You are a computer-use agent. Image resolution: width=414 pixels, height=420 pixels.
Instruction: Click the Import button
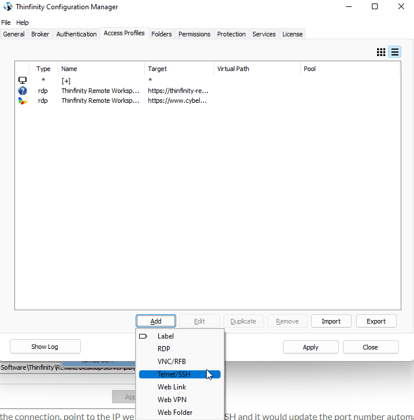coord(331,321)
